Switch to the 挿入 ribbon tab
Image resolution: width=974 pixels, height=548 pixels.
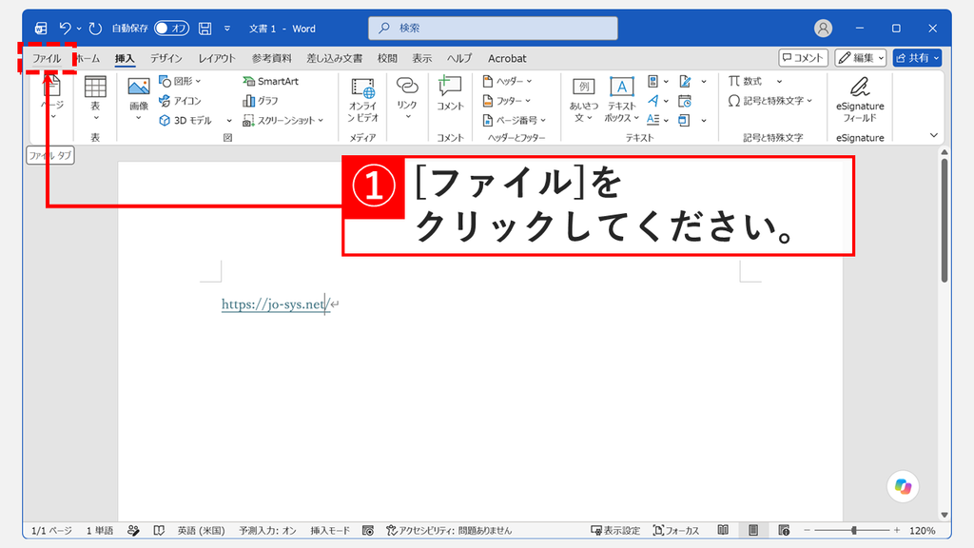pos(125,58)
